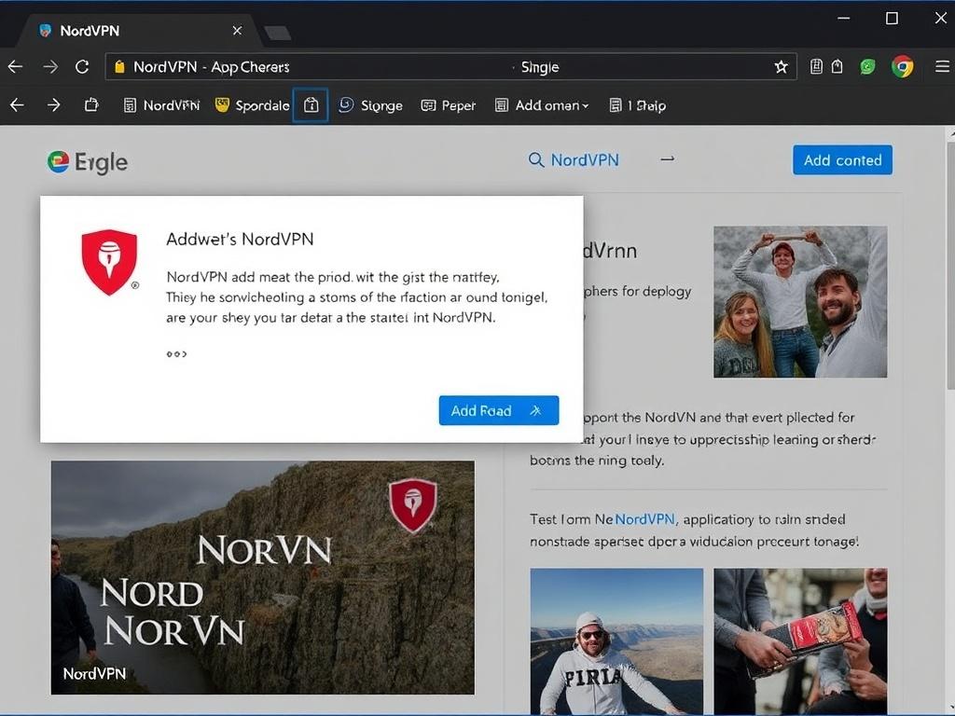Follow the blue NordVPN link in paragraph
The width and height of the screenshot is (955, 716).
tap(645, 519)
